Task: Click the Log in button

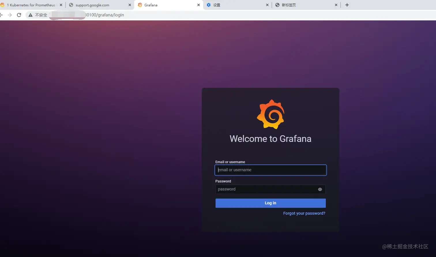Action: tap(270, 203)
